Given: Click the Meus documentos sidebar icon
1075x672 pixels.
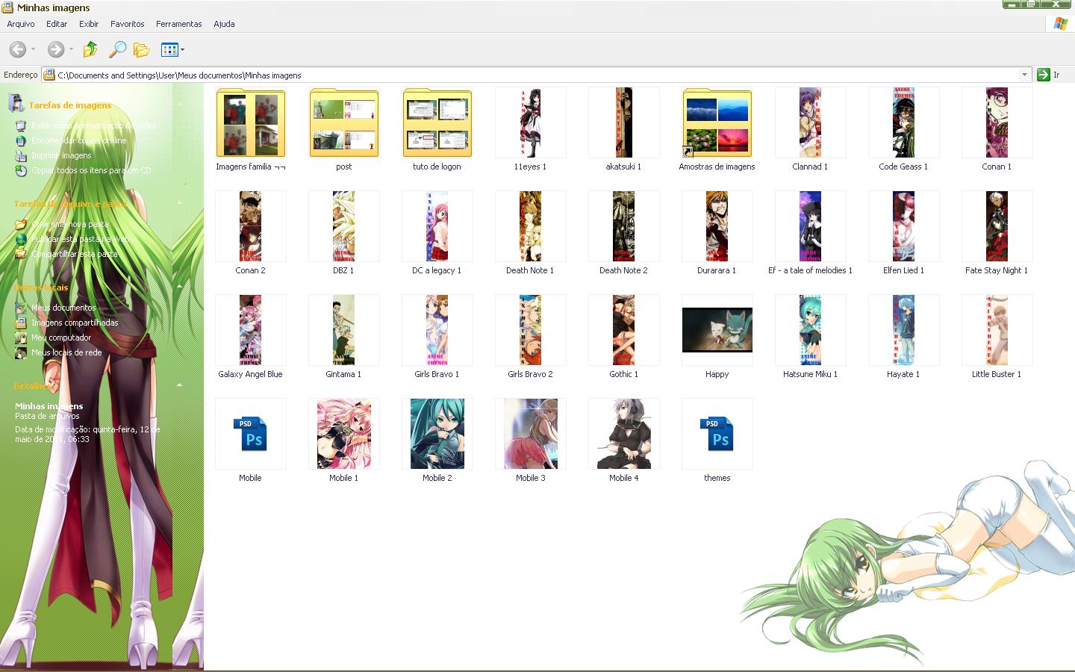Looking at the screenshot, I should [x=21, y=308].
